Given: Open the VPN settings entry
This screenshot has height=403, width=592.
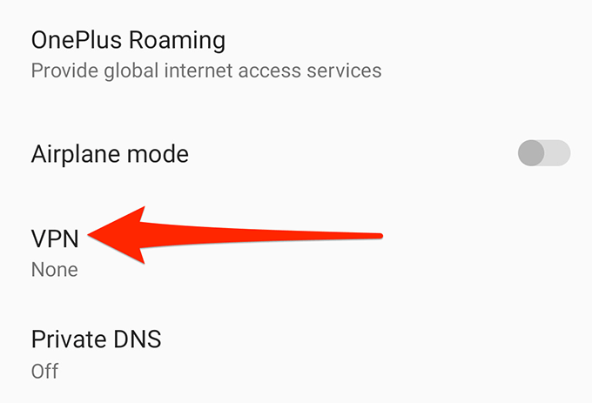Looking at the screenshot, I should (x=296, y=253).
